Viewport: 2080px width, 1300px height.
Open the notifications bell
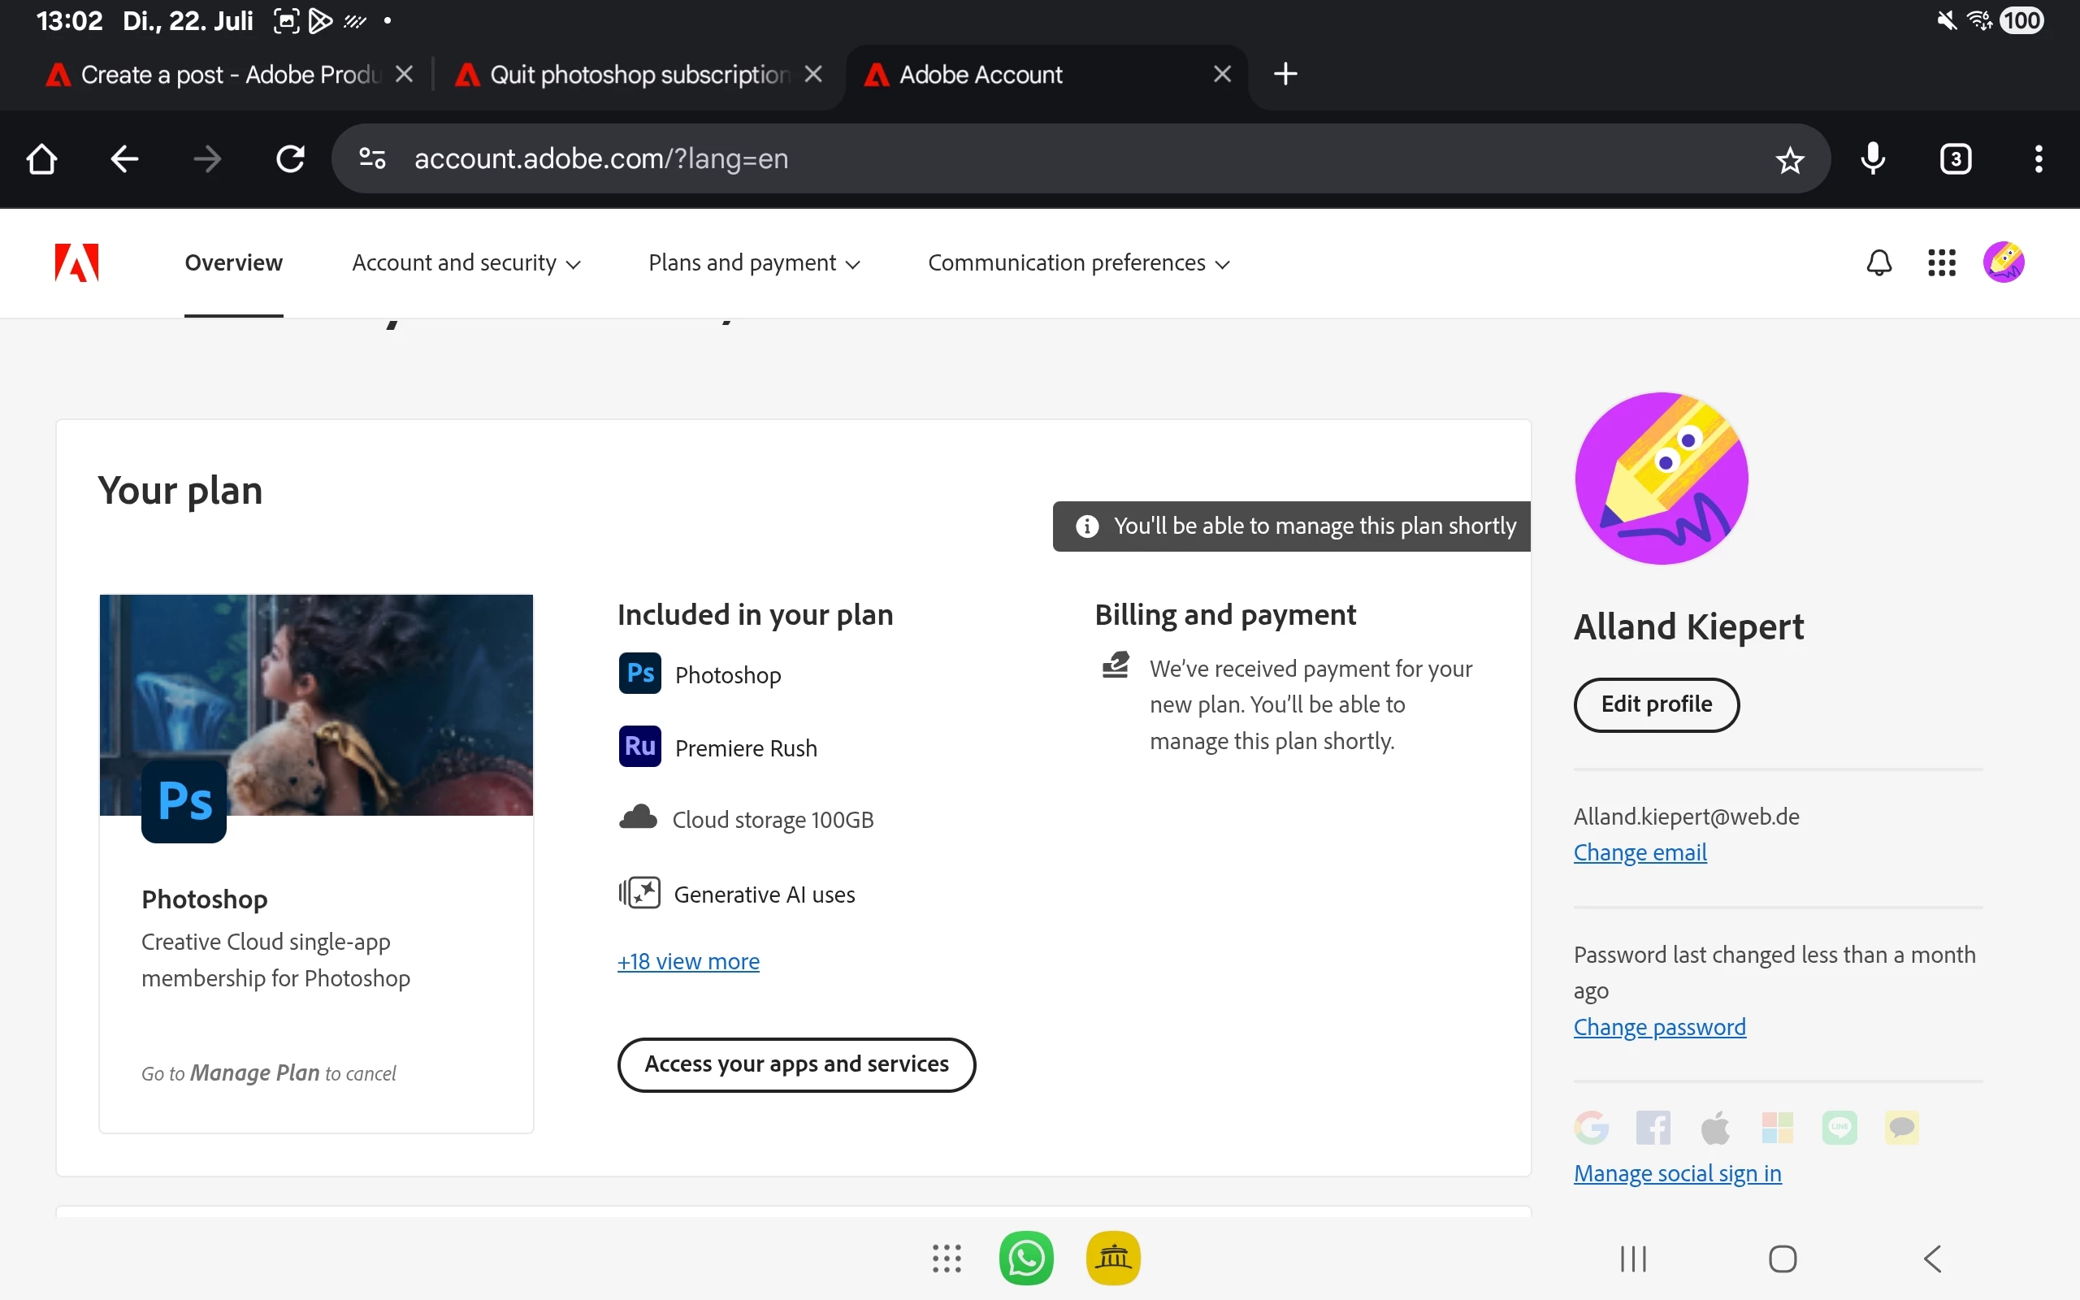1878,262
